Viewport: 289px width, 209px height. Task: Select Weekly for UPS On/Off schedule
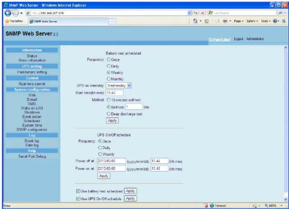[x=100, y=154]
